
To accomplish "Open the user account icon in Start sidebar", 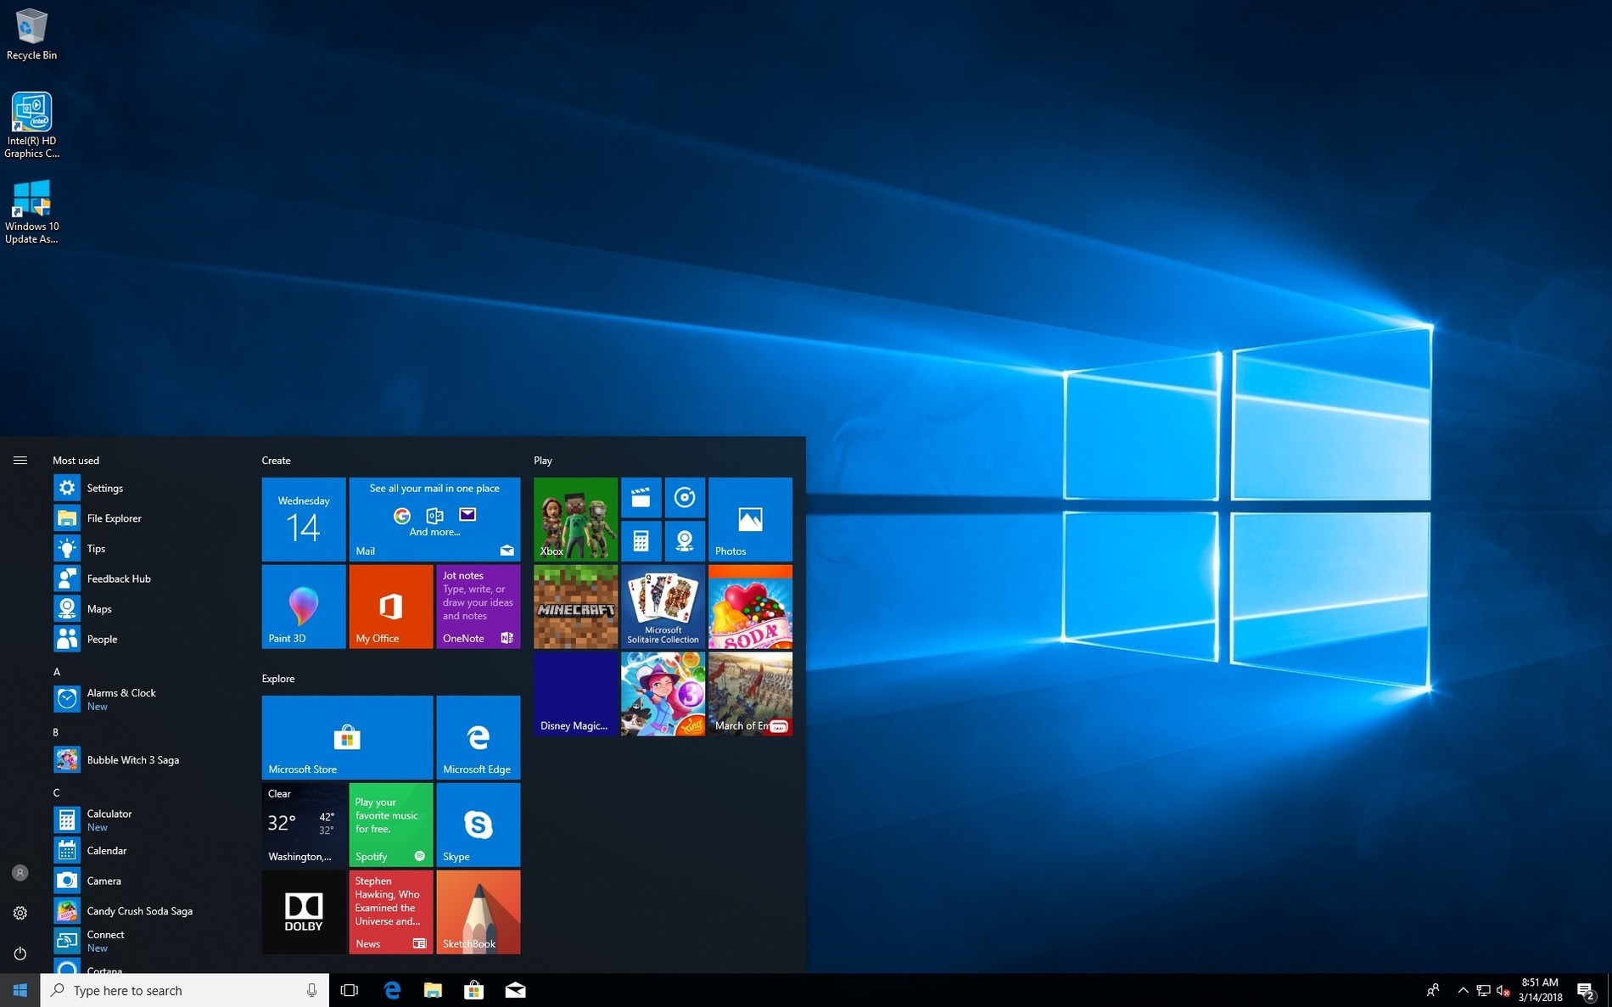I will tap(20, 872).
